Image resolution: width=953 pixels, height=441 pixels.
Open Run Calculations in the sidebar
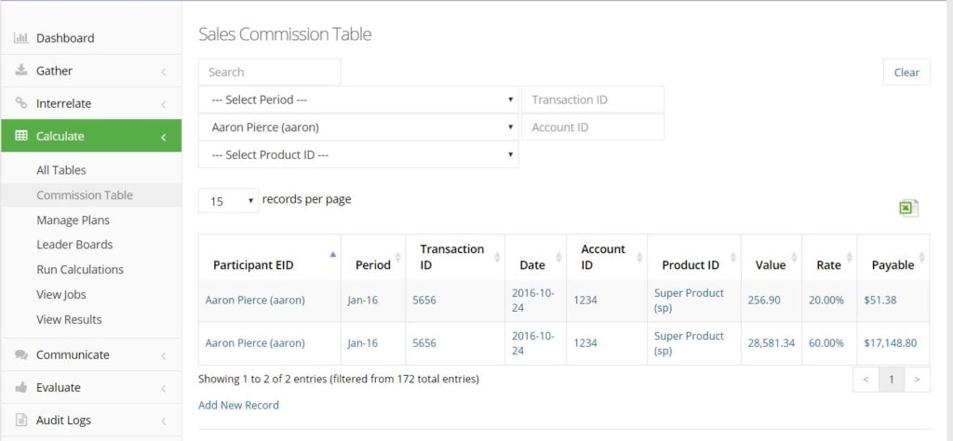80,270
